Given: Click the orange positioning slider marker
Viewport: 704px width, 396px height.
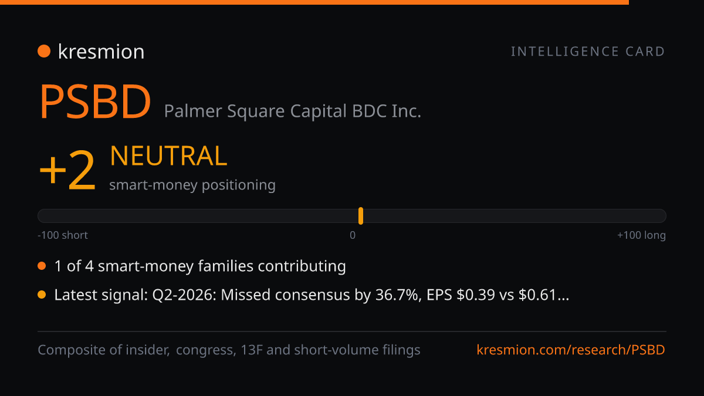Looking at the screenshot, I should pyautogui.click(x=361, y=216).
